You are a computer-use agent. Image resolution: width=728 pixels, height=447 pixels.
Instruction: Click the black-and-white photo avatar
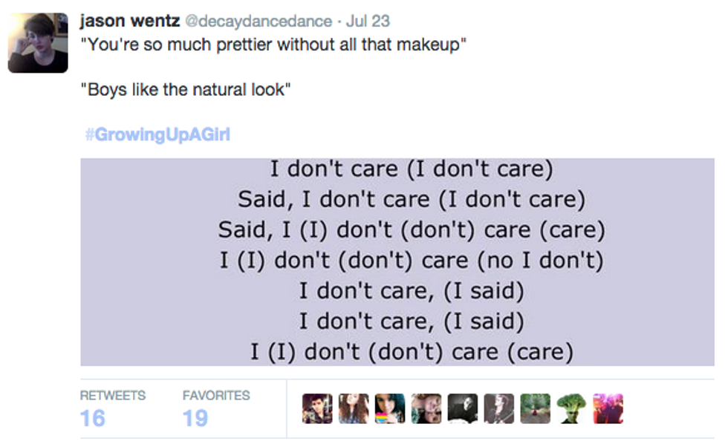click(x=463, y=408)
